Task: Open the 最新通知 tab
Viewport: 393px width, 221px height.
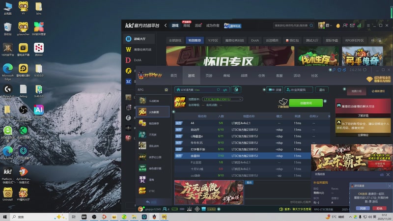Action: pos(378,91)
